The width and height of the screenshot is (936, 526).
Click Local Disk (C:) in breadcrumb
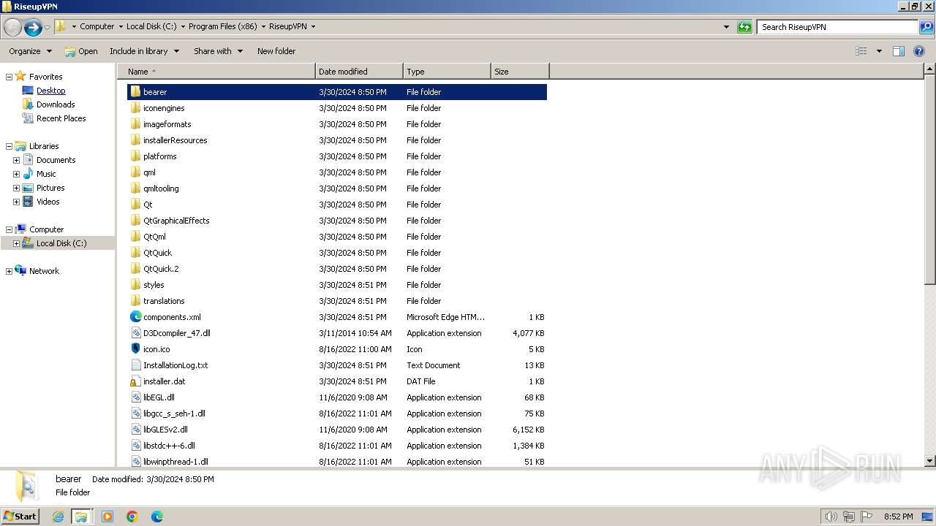(x=151, y=26)
